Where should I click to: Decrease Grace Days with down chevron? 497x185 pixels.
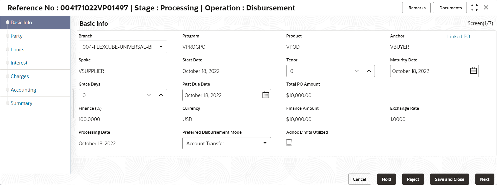click(x=149, y=95)
